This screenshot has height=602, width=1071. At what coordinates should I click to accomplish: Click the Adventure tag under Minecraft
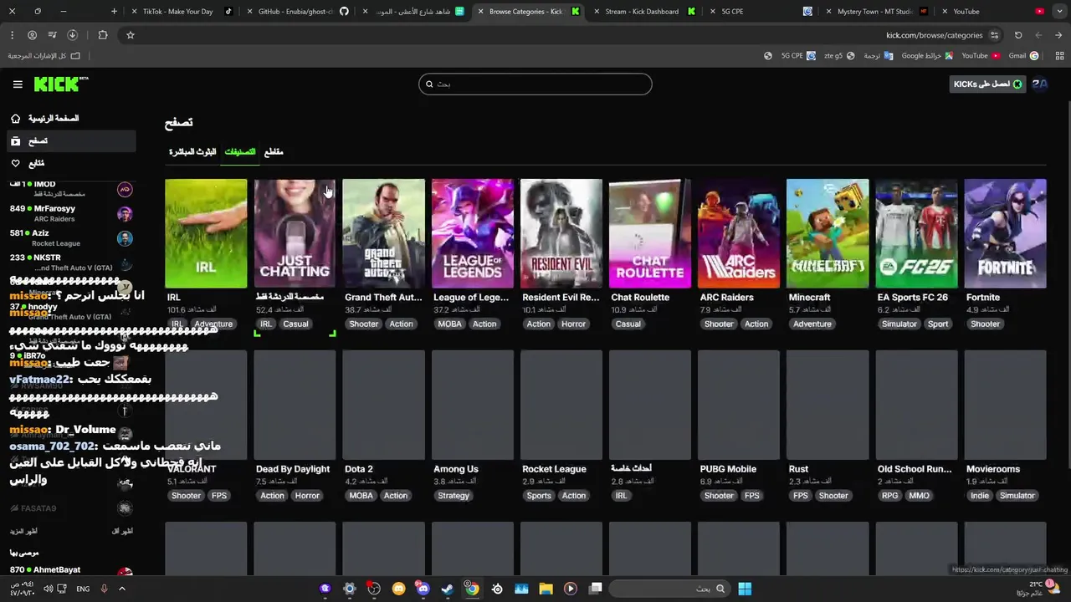pos(812,324)
